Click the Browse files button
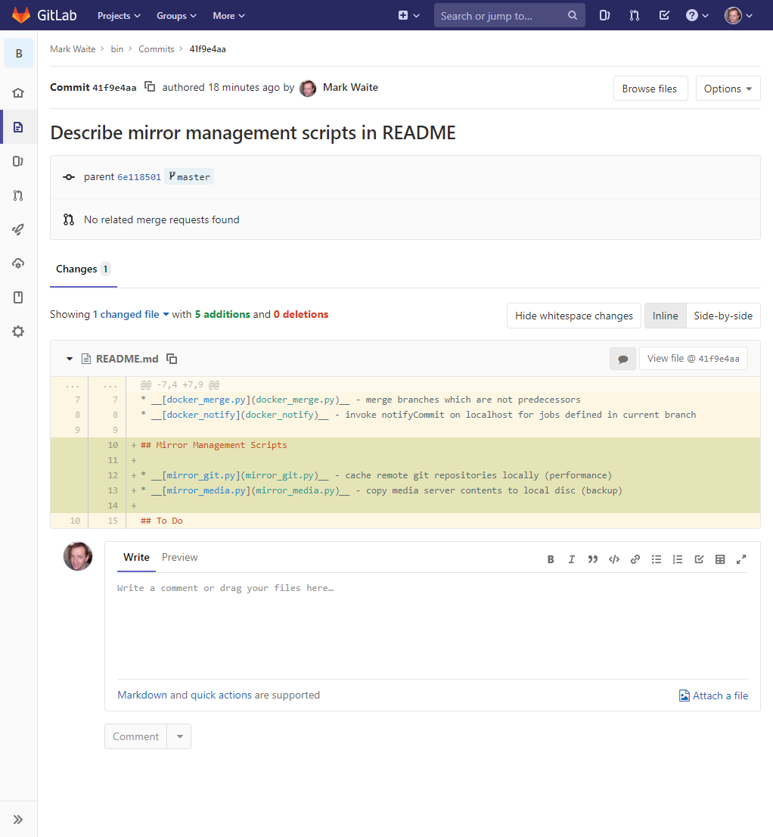Viewport: 773px width, 837px height. coord(649,89)
